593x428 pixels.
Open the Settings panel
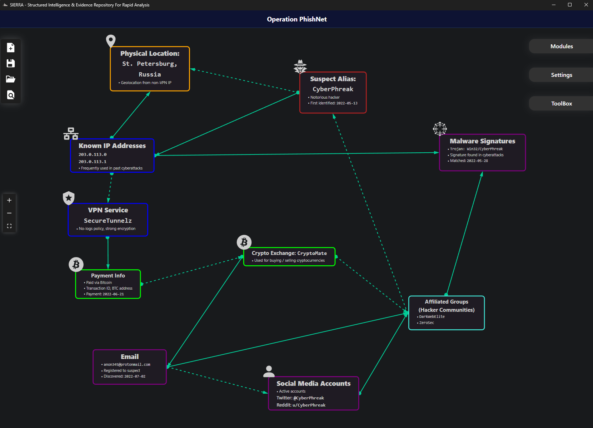tap(561, 75)
